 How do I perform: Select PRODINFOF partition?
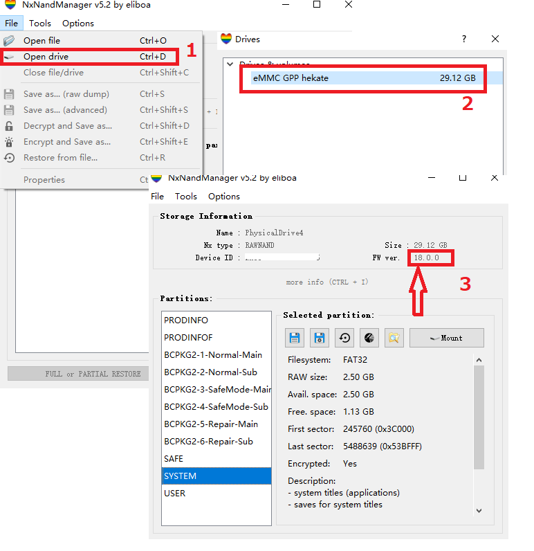217,337
